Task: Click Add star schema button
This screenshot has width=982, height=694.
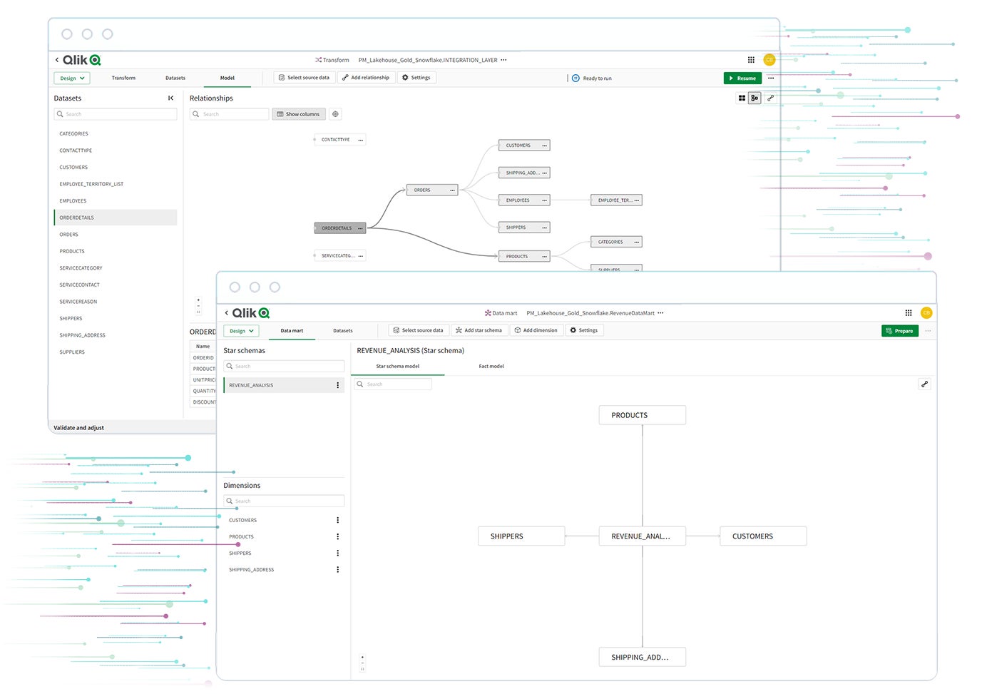Action: 479,330
